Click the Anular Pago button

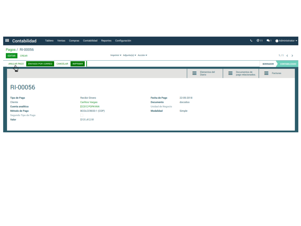(x=16, y=64)
